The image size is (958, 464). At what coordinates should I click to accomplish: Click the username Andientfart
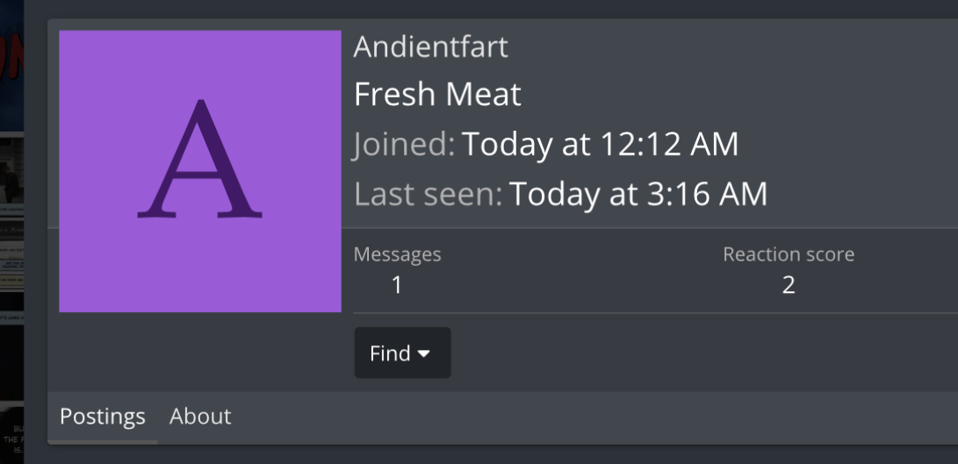click(430, 47)
